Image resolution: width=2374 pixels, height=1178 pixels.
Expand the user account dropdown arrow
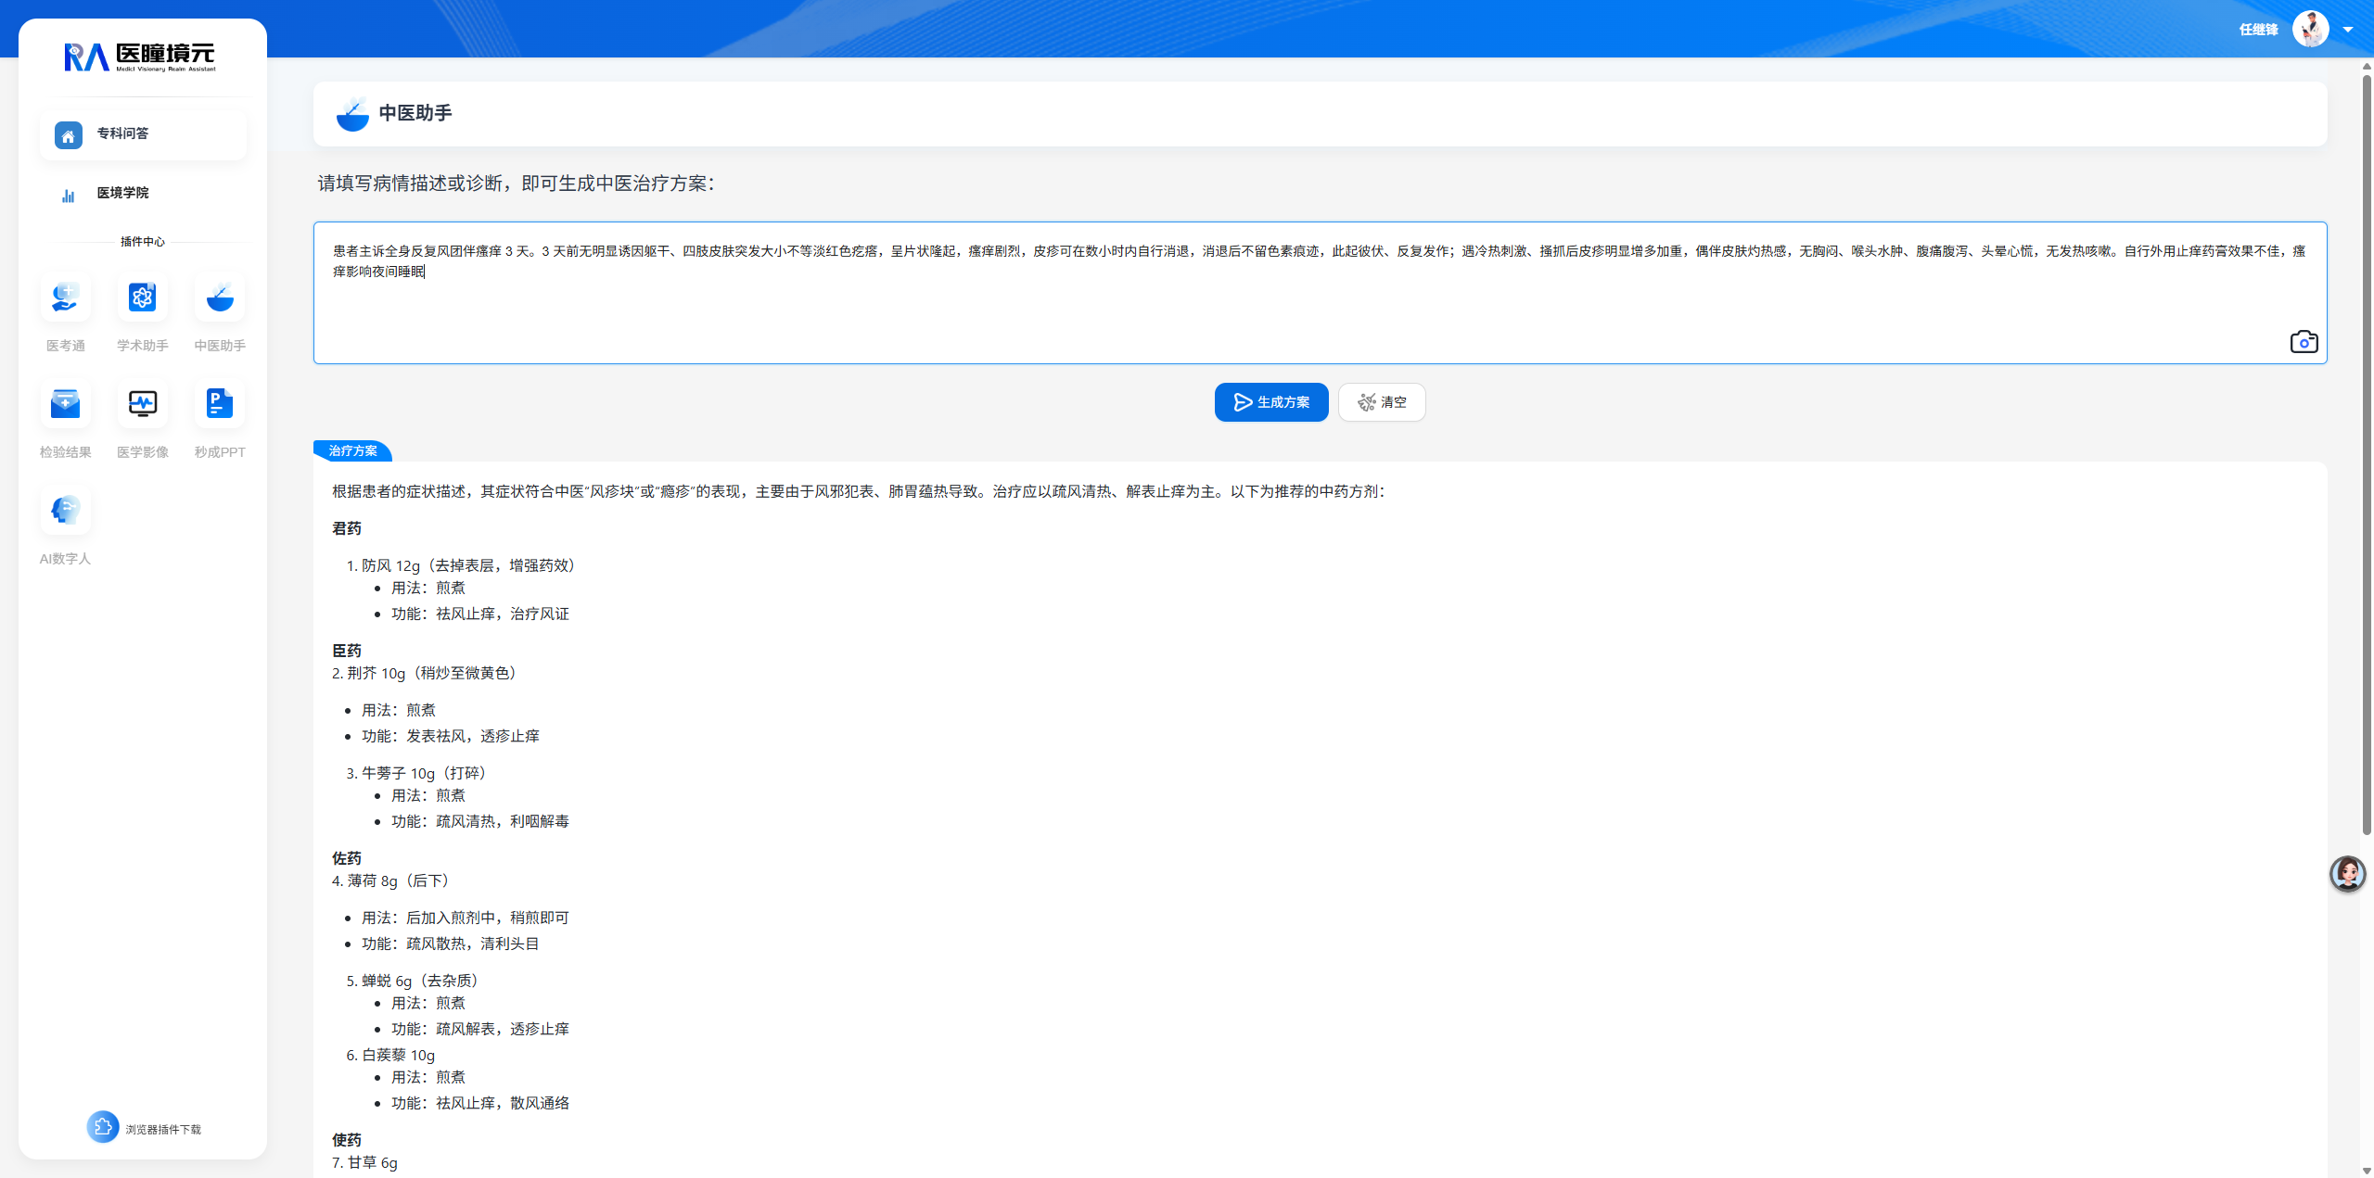(2348, 30)
